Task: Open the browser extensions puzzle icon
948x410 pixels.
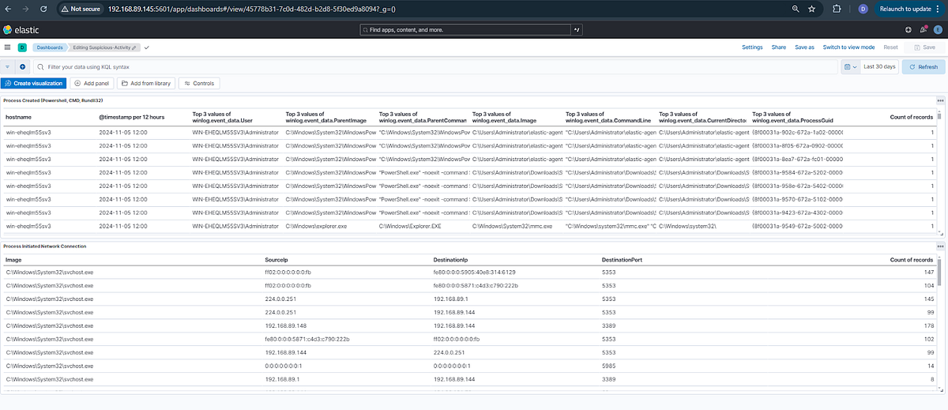Action: coord(837,9)
